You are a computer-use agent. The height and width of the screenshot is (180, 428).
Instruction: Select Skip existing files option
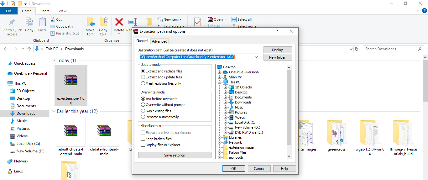[x=156, y=111]
